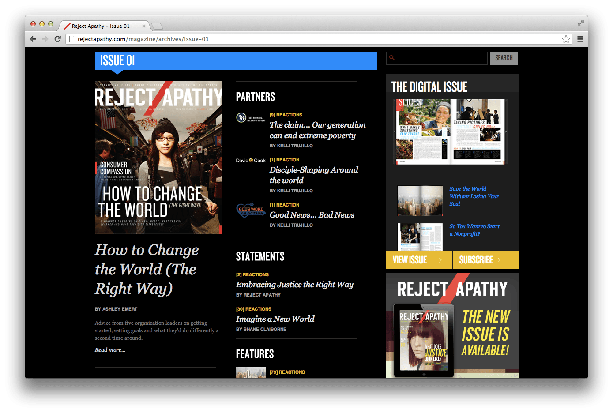Viewport: 613px width, 413px height.
Task: Open a new browser tab
Action: [x=157, y=26]
